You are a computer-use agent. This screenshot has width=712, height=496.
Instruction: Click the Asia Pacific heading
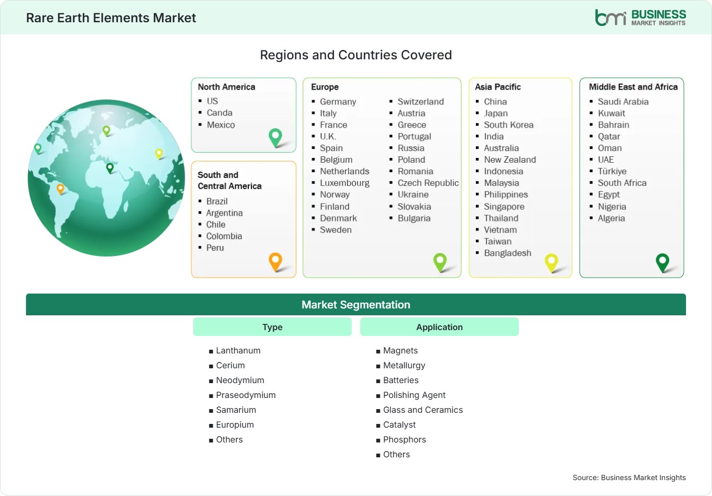click(x=498, y=87)
